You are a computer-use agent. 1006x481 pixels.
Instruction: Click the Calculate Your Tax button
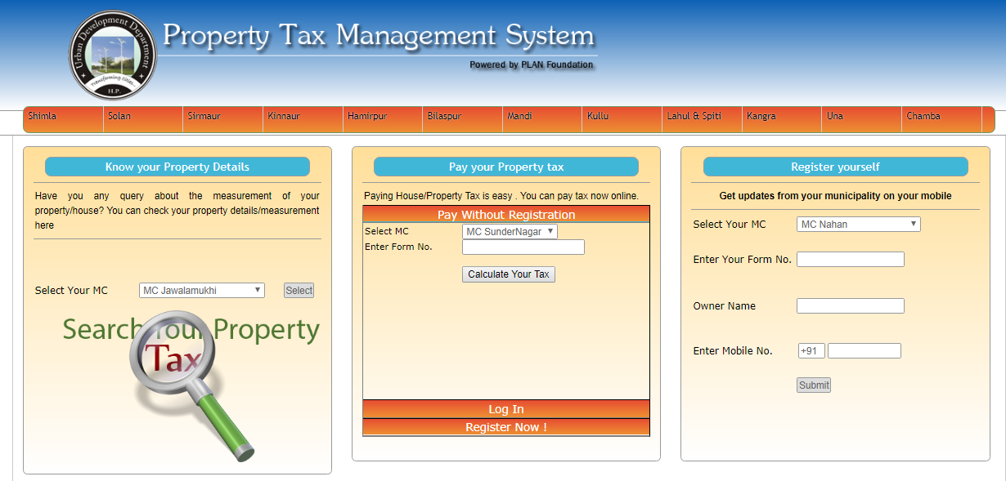pos(508,274)
